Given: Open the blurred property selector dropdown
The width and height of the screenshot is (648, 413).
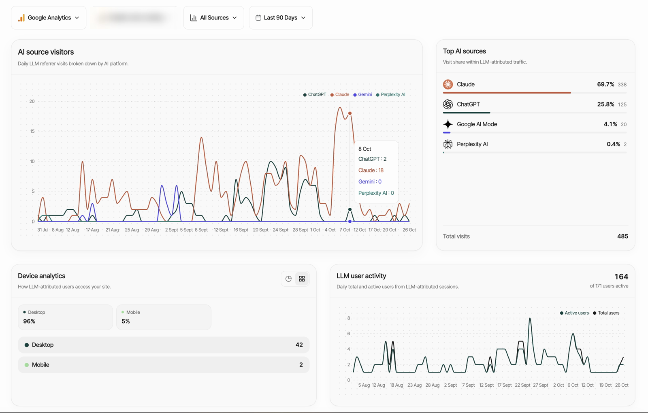Looking at the screenshot, I should click(x=135, y=18).
